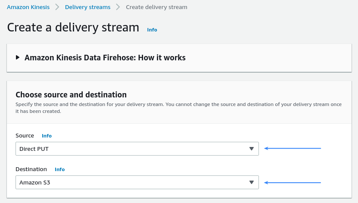The image size is (358, 203).
Task: Click Amazon Kinesis Data Firehose heading
Action: click(x=105, y=58)
